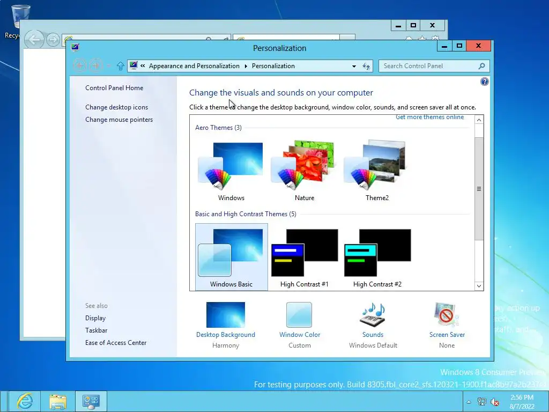Click the themes list scroll up arrow
Screen dimensions: 549x412
(479, 120)
